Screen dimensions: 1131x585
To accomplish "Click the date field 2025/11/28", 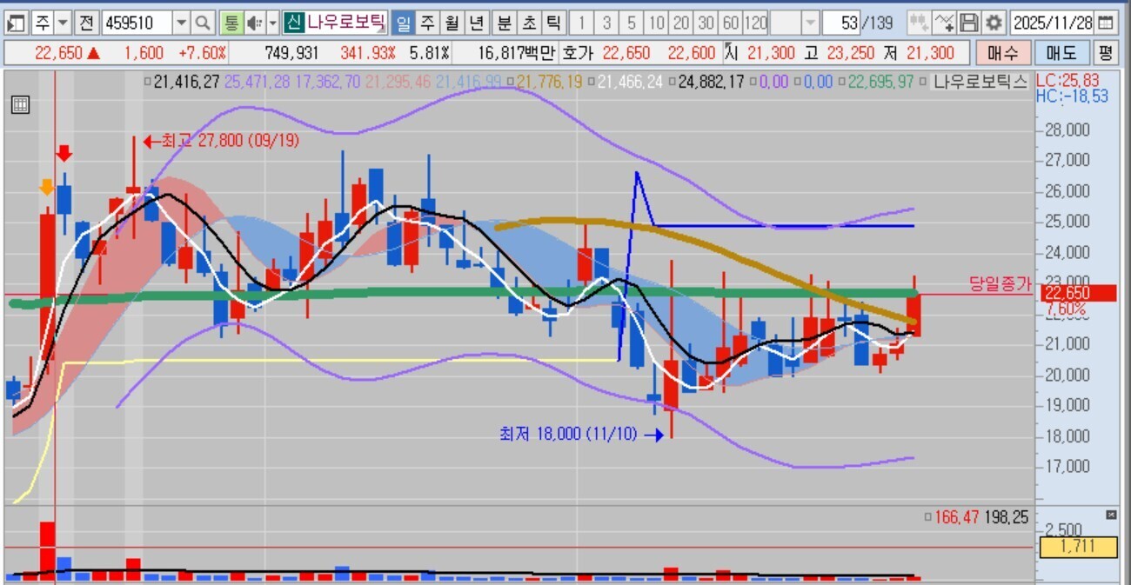I will tap(1052, 23).
